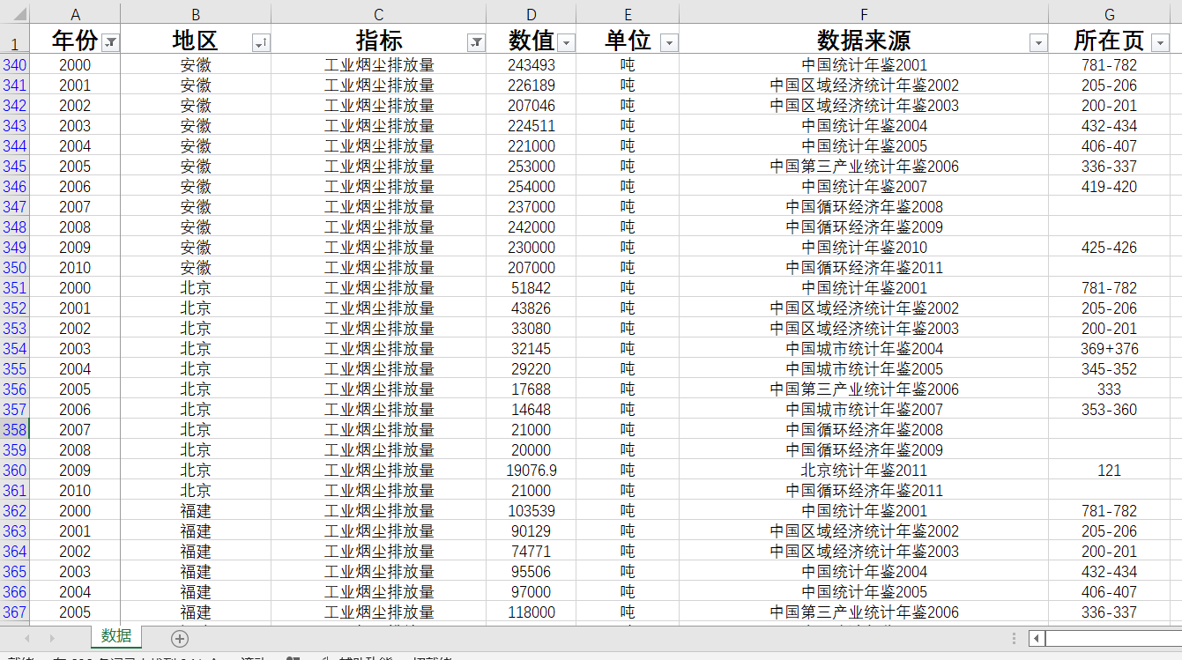Click the cell with value 226189

[x=532, y=85]
